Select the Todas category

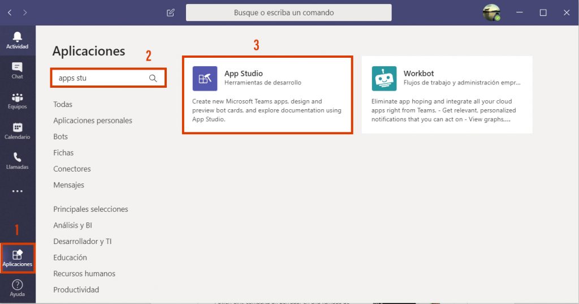click(x=63, y=104)
